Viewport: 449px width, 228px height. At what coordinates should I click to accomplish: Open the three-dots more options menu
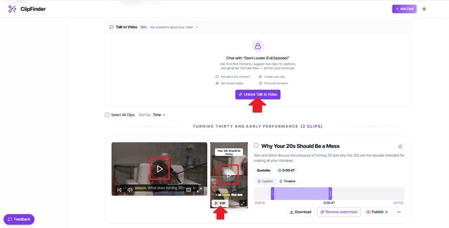399,212
